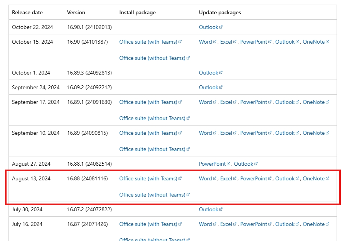
Task: Open Outlook update for July 16, 2024
Action: pyautogui.click(x=287, y=224)
